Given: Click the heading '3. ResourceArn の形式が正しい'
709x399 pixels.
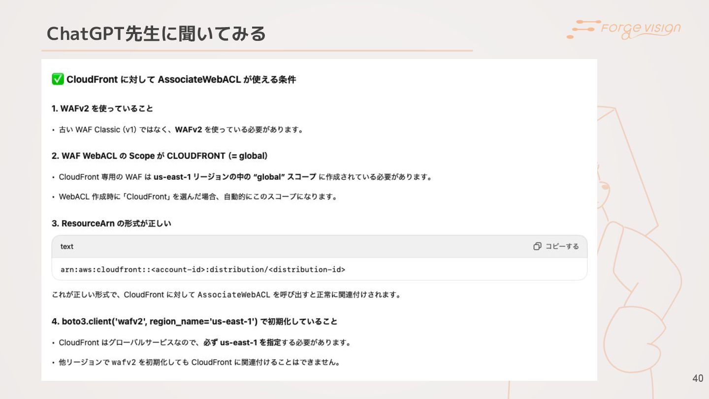Looking at the screenshot, I should [111, 223].
